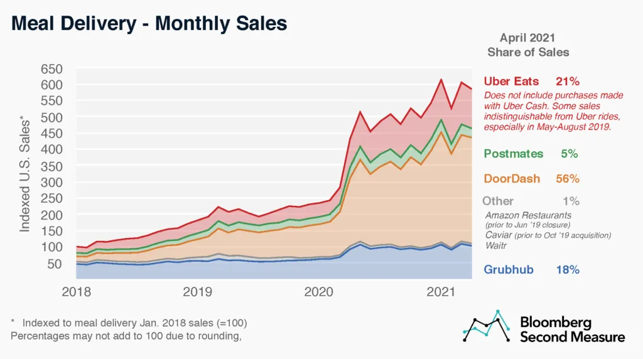Click the 'Meal Delivery - Monthly Sales' title

149,23
